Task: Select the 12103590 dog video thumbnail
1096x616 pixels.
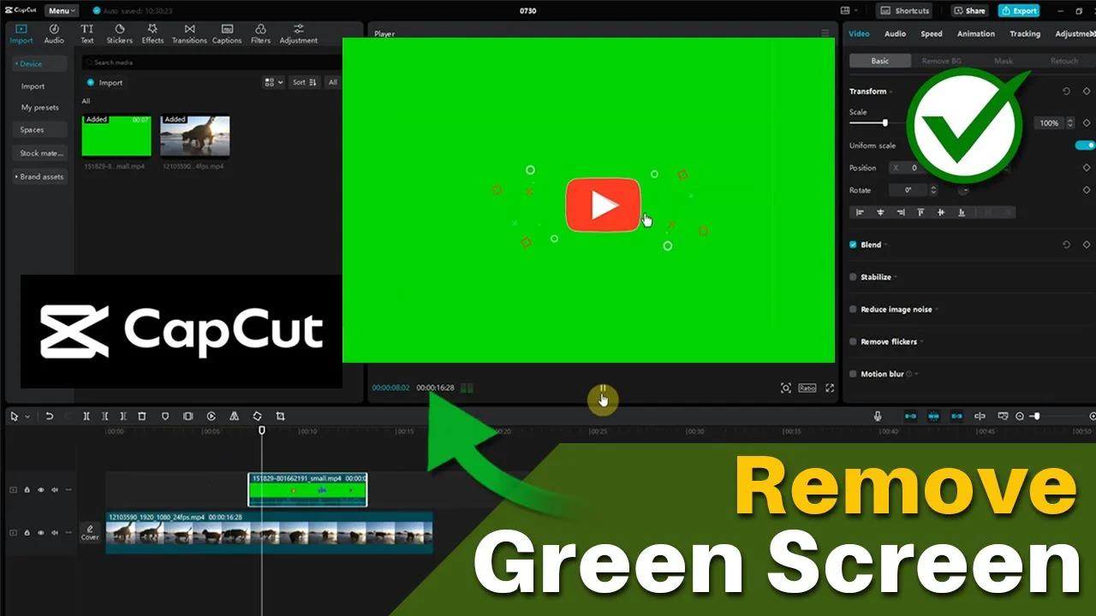Action: (x=194, y=137)
